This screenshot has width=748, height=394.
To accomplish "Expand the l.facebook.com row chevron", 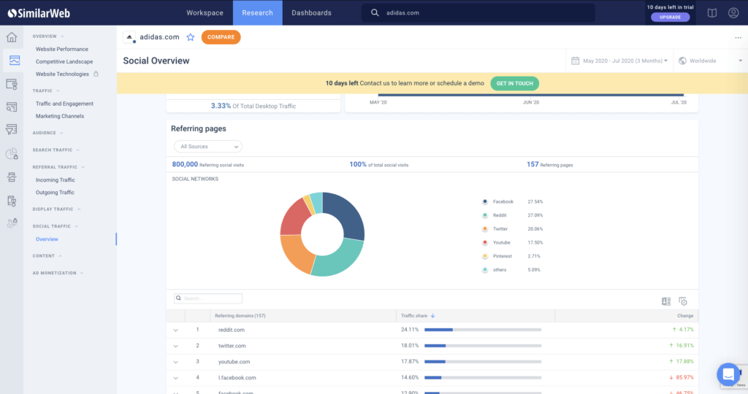I will tap(175, 378).
